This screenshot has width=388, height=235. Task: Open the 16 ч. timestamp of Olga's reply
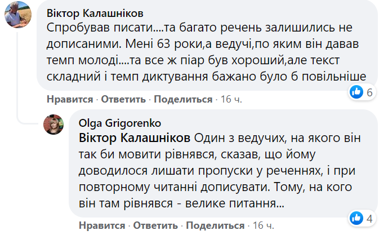[263, 226]
